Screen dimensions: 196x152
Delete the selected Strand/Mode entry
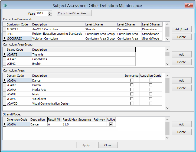point(182,132)
